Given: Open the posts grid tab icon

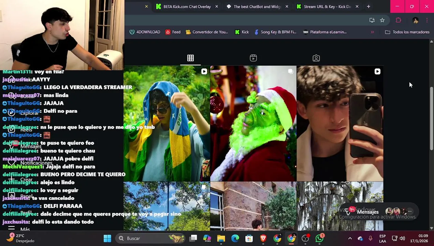Looking at the screenshot, I should (190, 58).
